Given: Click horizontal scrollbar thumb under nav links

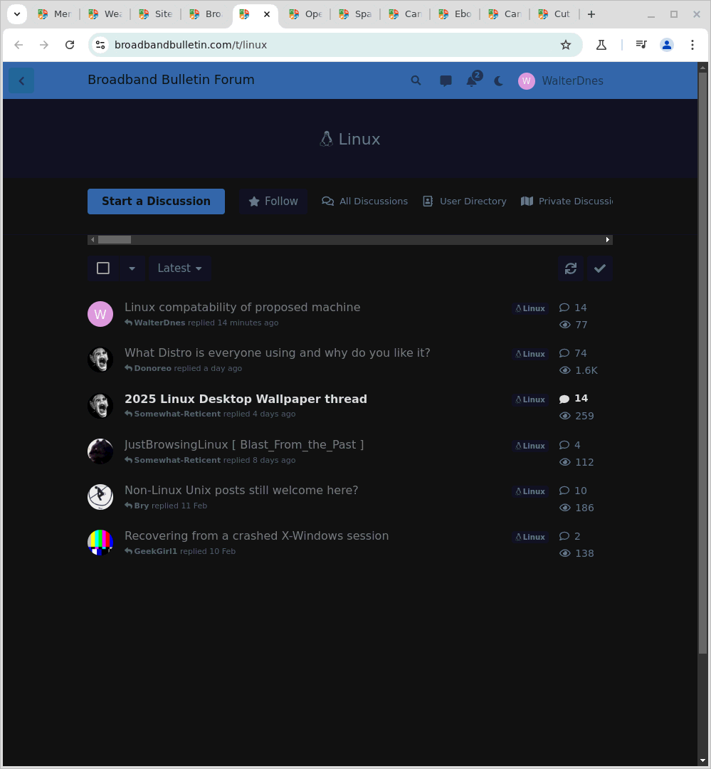Looking at the screenshot, I should click(x=115, y=240).
